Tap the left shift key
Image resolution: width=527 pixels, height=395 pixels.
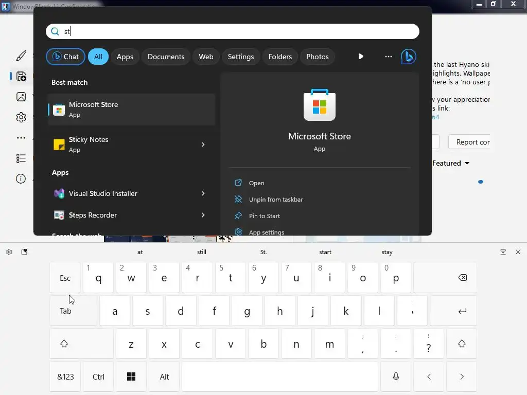click(x=81, y=344)
